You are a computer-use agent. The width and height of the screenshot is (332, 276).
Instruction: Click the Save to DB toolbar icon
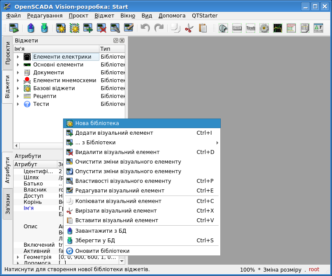(x=44, y=28)
